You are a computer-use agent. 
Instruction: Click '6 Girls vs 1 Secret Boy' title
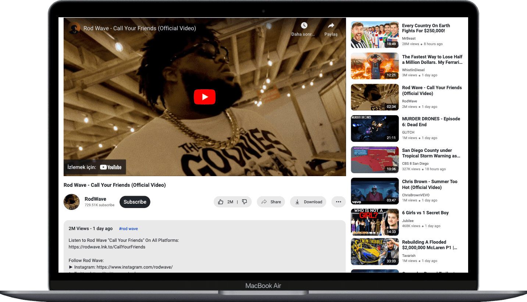click(x=425, y=213)
